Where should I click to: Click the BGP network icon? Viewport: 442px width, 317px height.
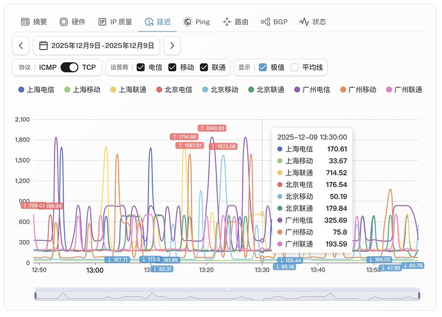coord(265,22)
